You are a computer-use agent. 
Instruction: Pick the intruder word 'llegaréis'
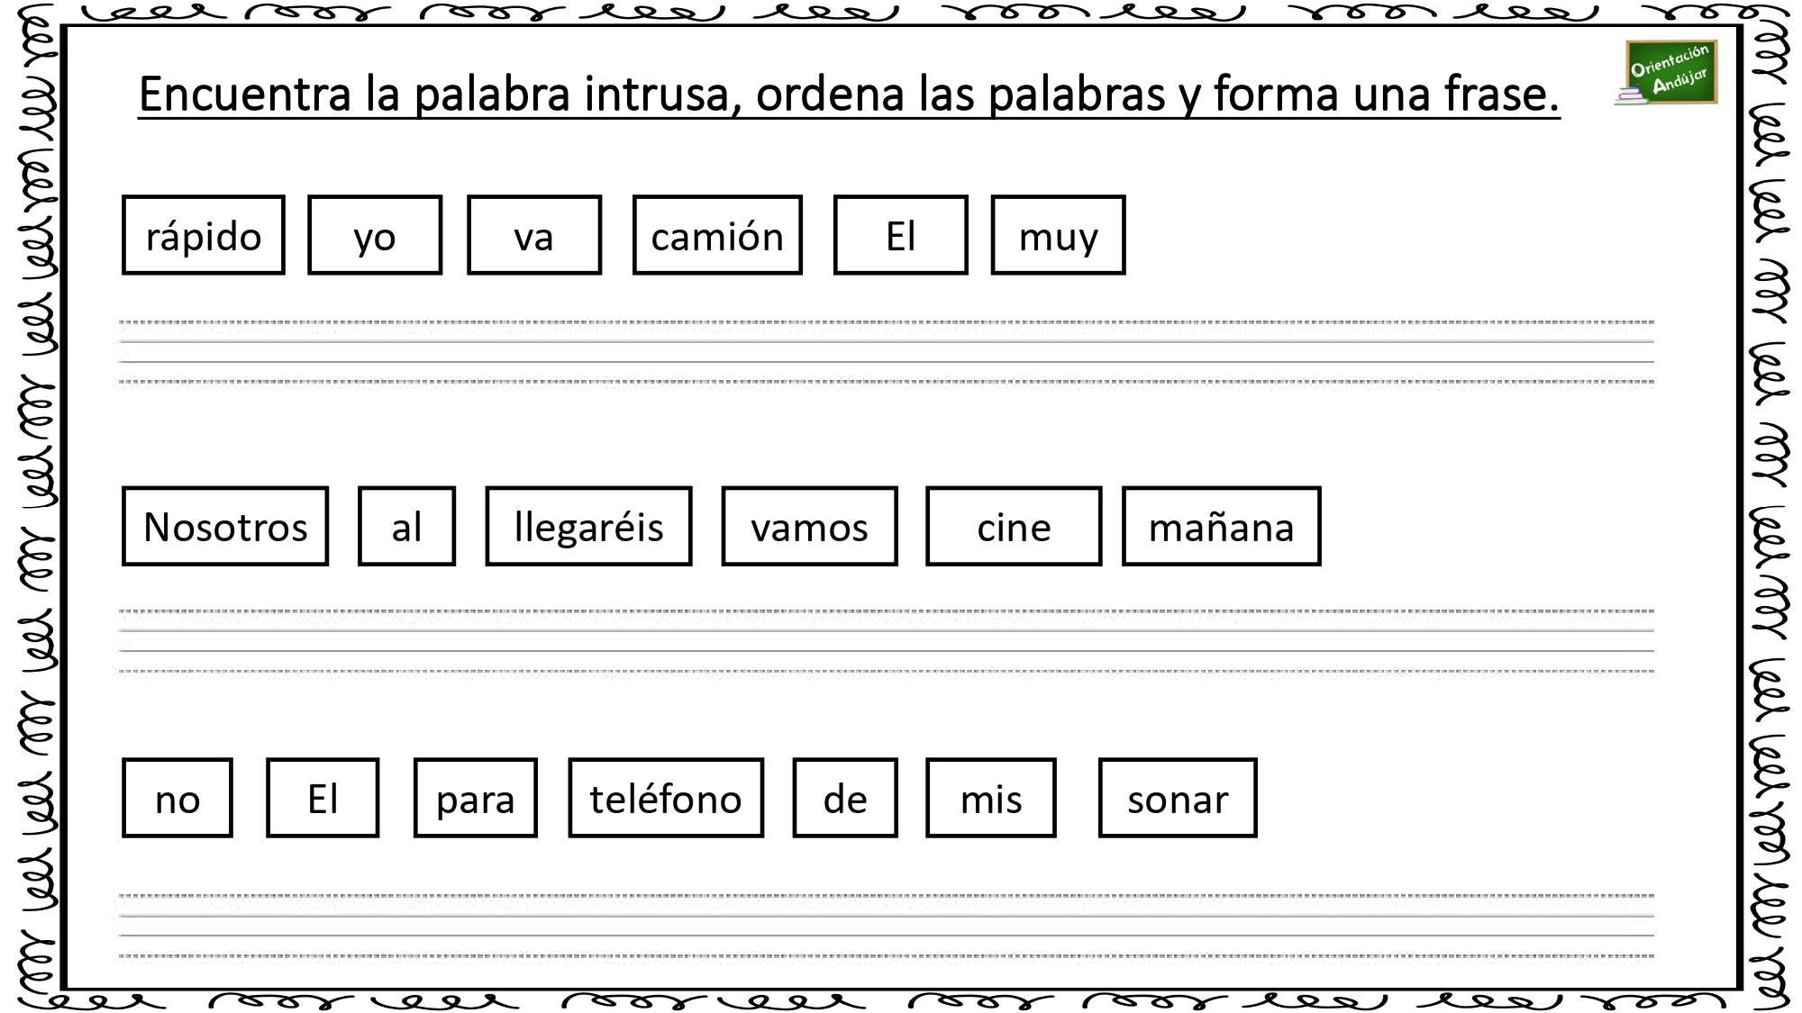tap(589, 527)
